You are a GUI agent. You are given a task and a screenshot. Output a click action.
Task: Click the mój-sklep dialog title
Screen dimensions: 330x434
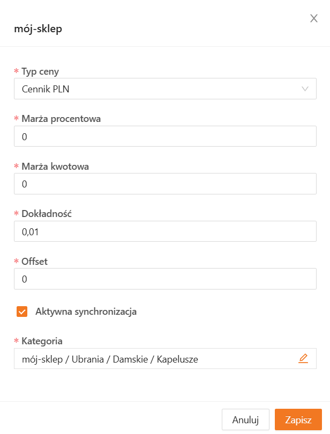(x=38, y=29)
